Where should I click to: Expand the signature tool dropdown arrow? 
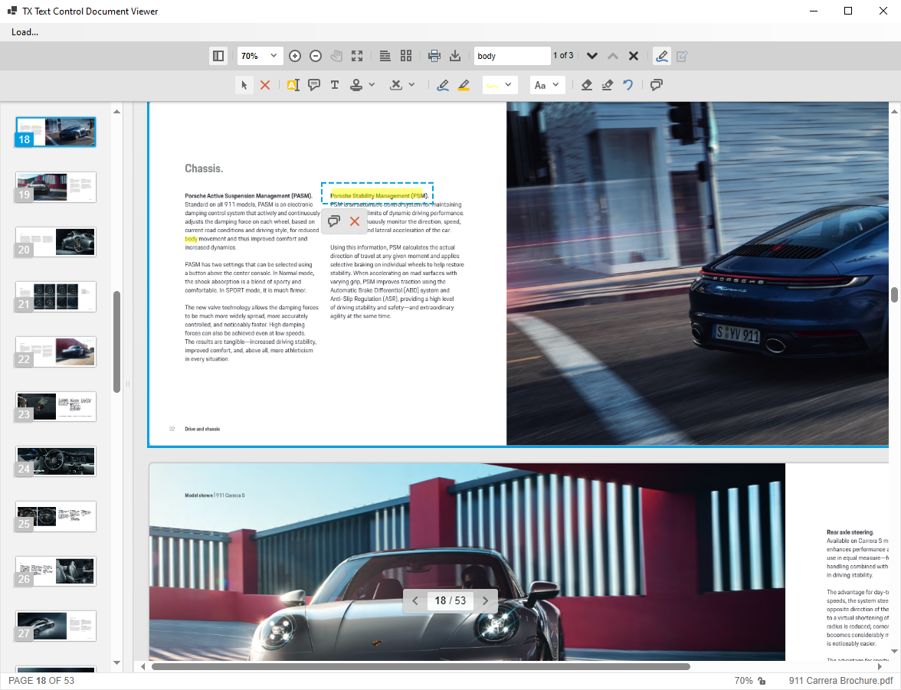pyautogui.click(x=411, y=85)
